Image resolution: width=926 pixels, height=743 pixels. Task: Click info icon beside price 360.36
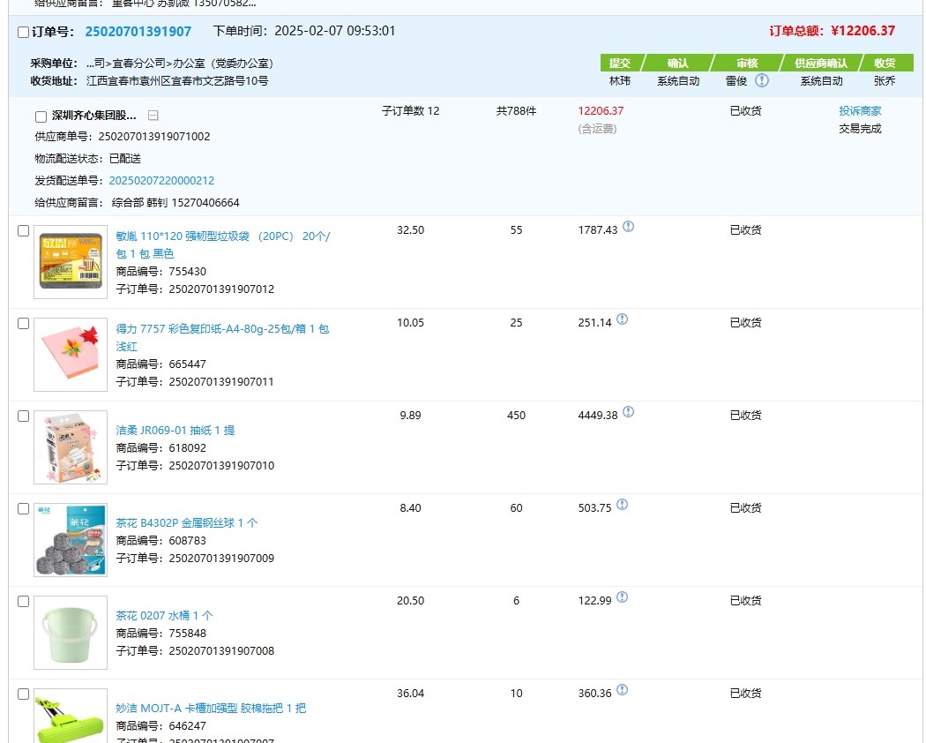pyautogui.click(x=623, y=690)
